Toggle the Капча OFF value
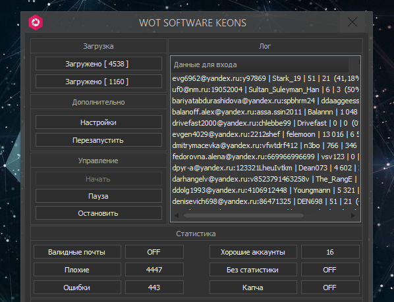 coord(330,288)
